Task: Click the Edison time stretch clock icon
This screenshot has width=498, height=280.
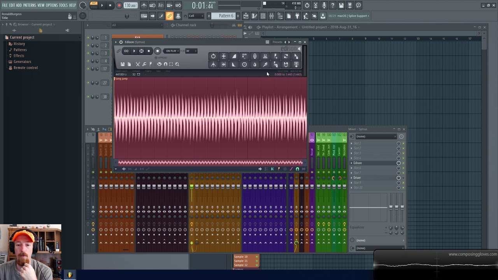Action: 244,65
